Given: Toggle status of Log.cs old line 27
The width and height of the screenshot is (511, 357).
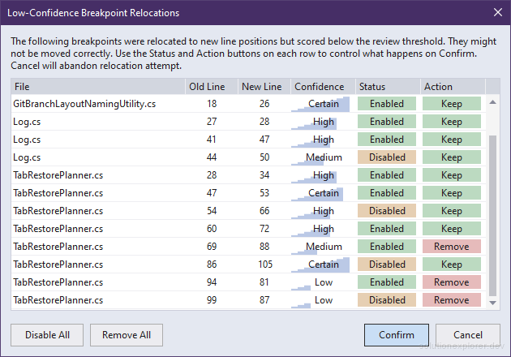Looking at the screenshot, I should tap(387, 122).
